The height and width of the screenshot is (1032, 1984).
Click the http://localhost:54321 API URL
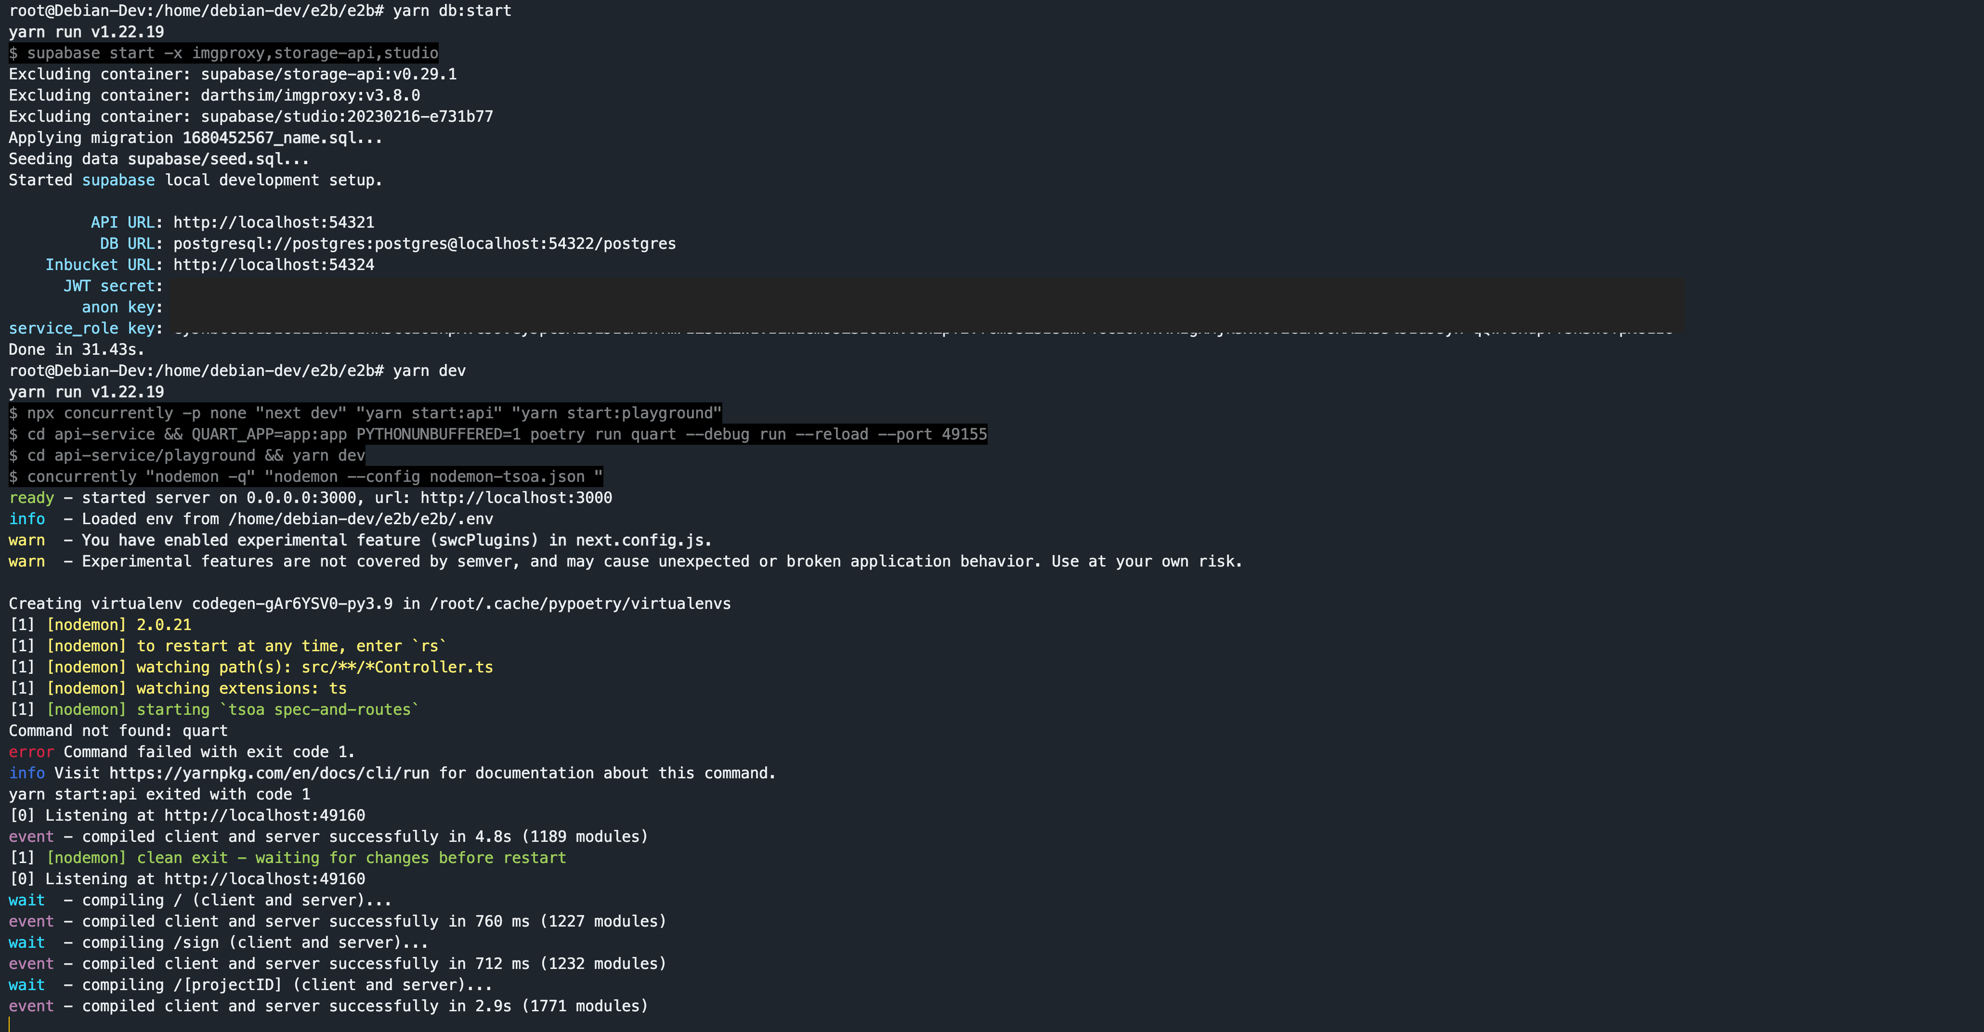point(274,222)
